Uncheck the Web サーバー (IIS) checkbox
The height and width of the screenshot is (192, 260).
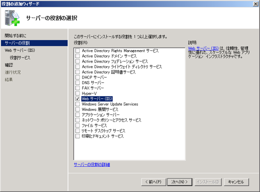[77, 99]
